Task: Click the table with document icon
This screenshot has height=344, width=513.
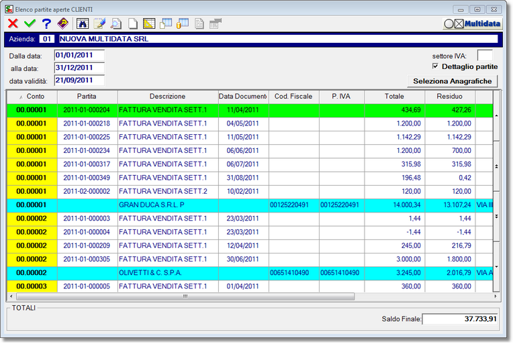Action: pyautogui.click(x=166, y=23)
